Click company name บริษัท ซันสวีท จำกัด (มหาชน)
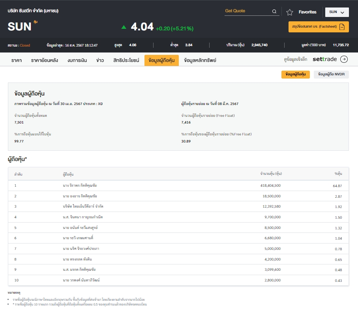This screenshot has width=358, height=313. (x=33, y=11)
